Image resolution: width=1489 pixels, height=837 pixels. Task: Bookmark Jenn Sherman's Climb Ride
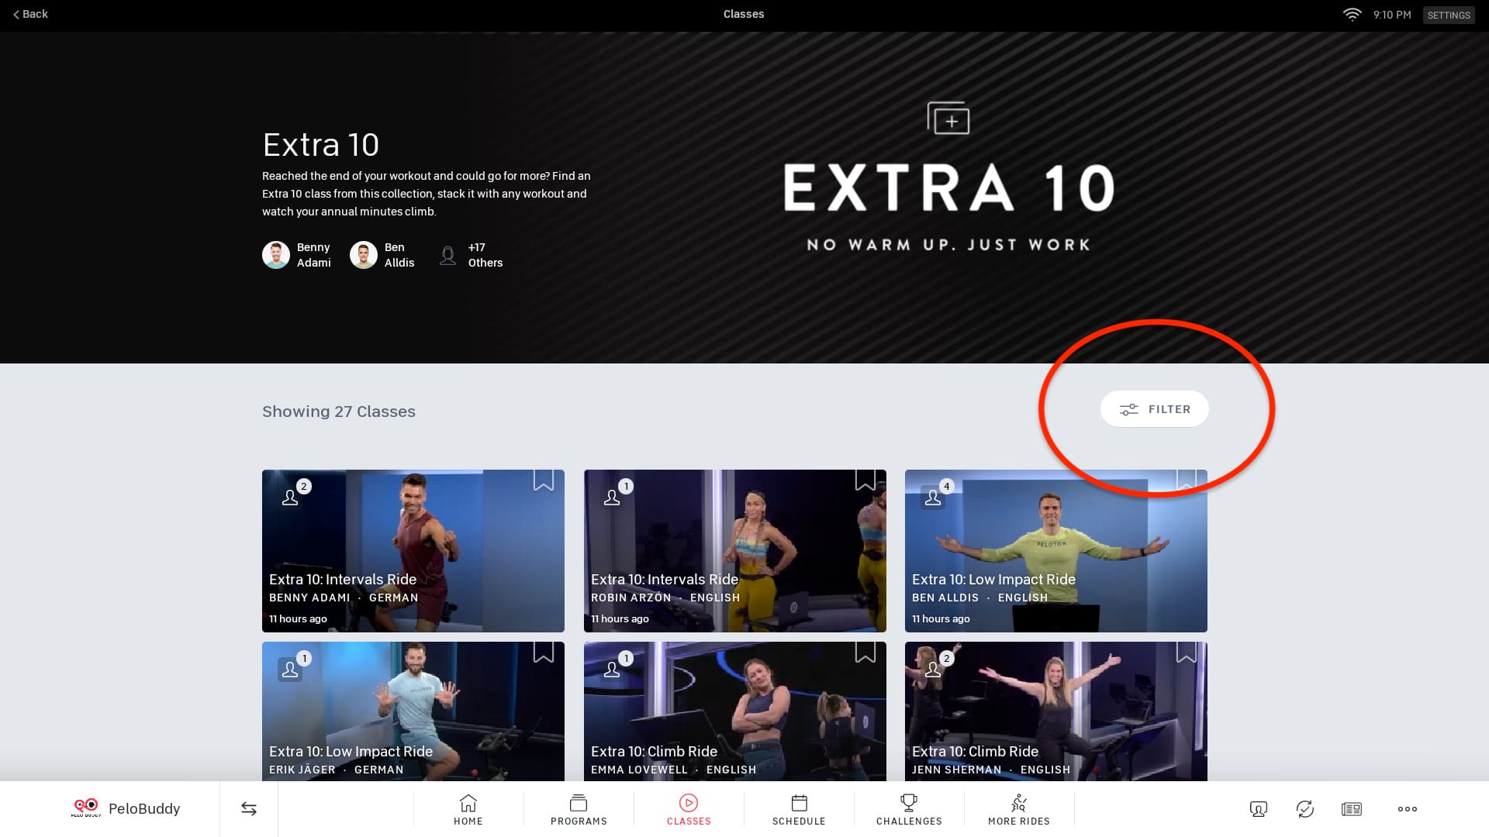click(1187, 653)
